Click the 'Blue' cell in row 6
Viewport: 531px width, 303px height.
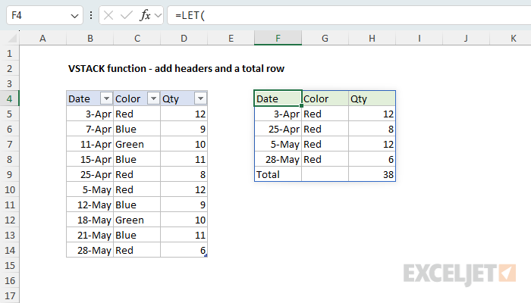[x=137, y=130]
